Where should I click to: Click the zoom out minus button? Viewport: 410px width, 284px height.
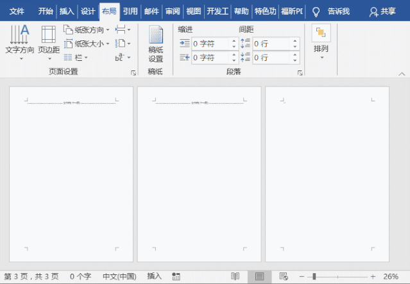[302, 276]
